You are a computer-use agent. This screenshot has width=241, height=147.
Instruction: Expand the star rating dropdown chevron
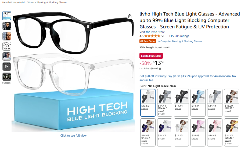[163, 36]
